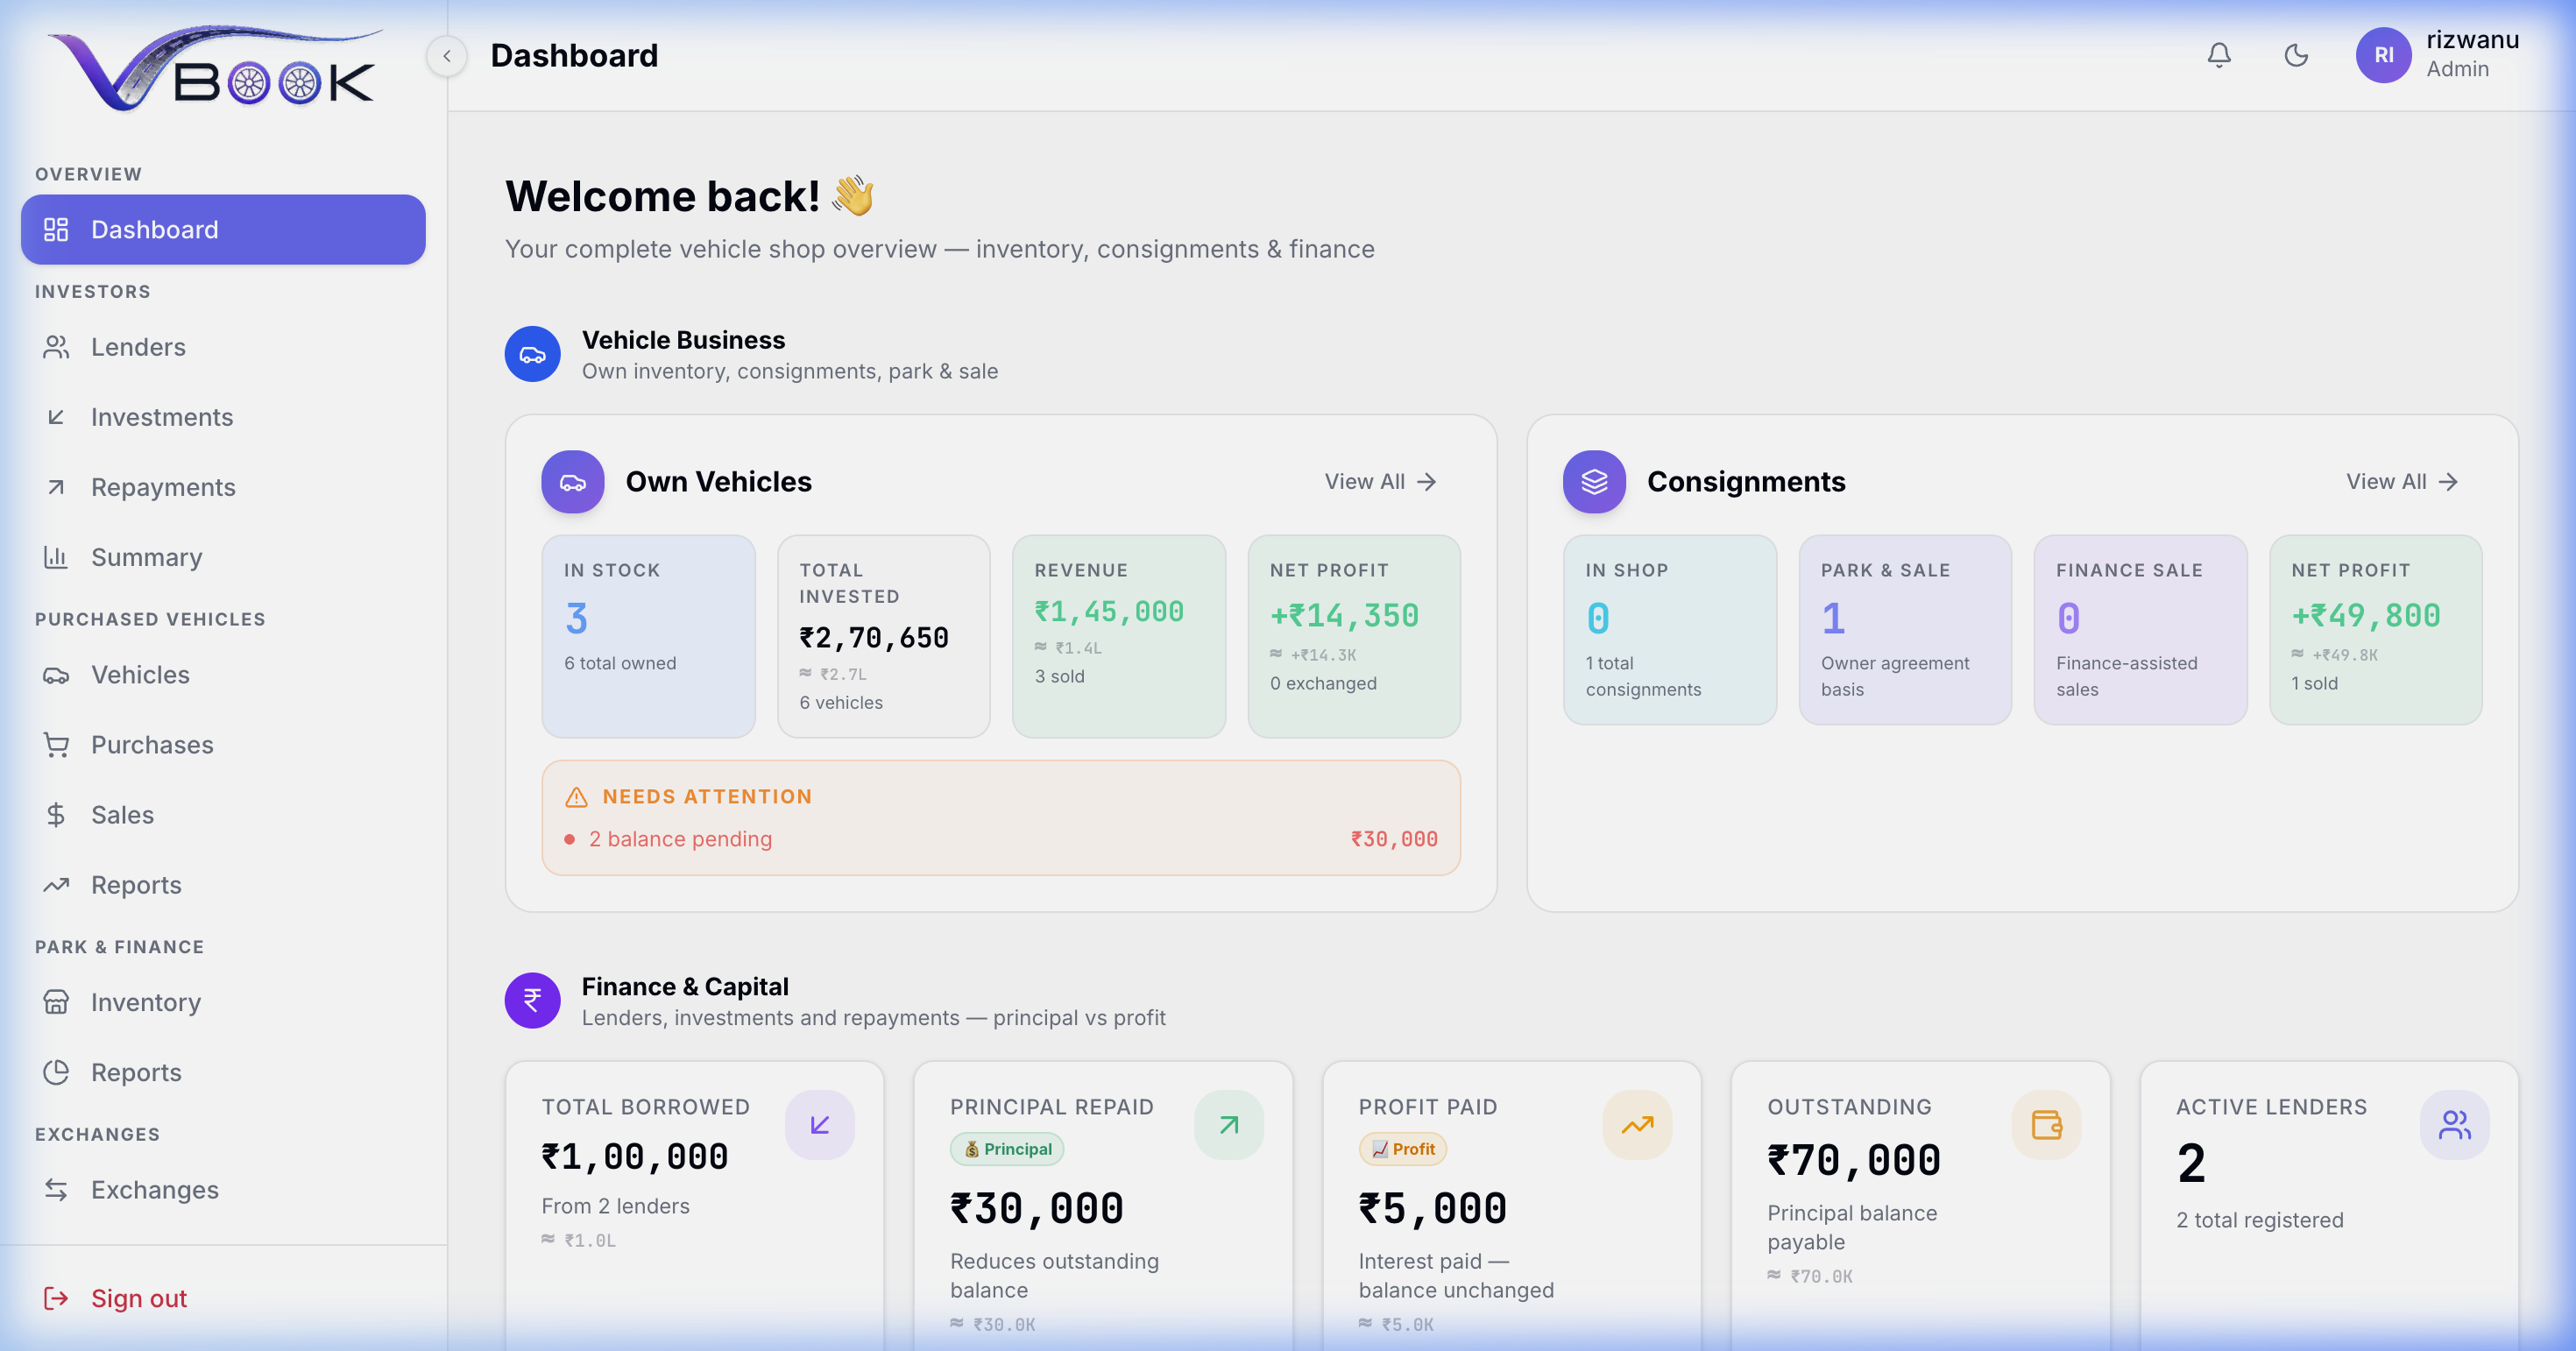Open Reports under Park & Finance

click(x=223, y=1072)
